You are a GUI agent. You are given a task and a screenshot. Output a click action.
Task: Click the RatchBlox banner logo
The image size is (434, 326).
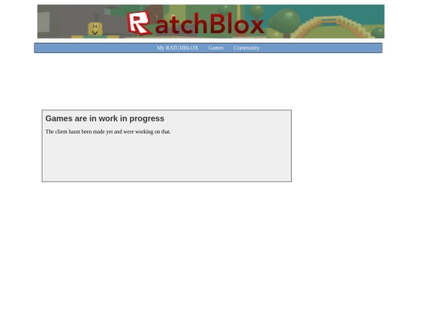[x=195, y=23]
